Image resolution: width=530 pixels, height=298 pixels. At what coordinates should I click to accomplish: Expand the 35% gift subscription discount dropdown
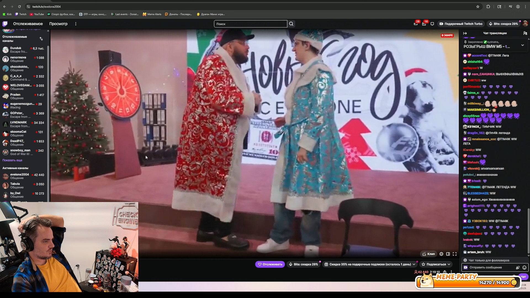point(414,264)
